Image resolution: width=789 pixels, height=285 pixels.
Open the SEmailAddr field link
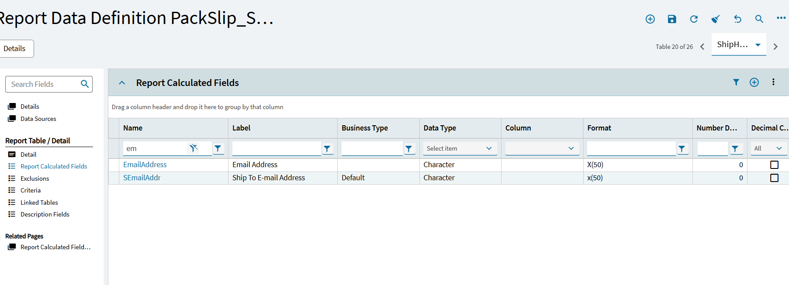coord(142,178)
